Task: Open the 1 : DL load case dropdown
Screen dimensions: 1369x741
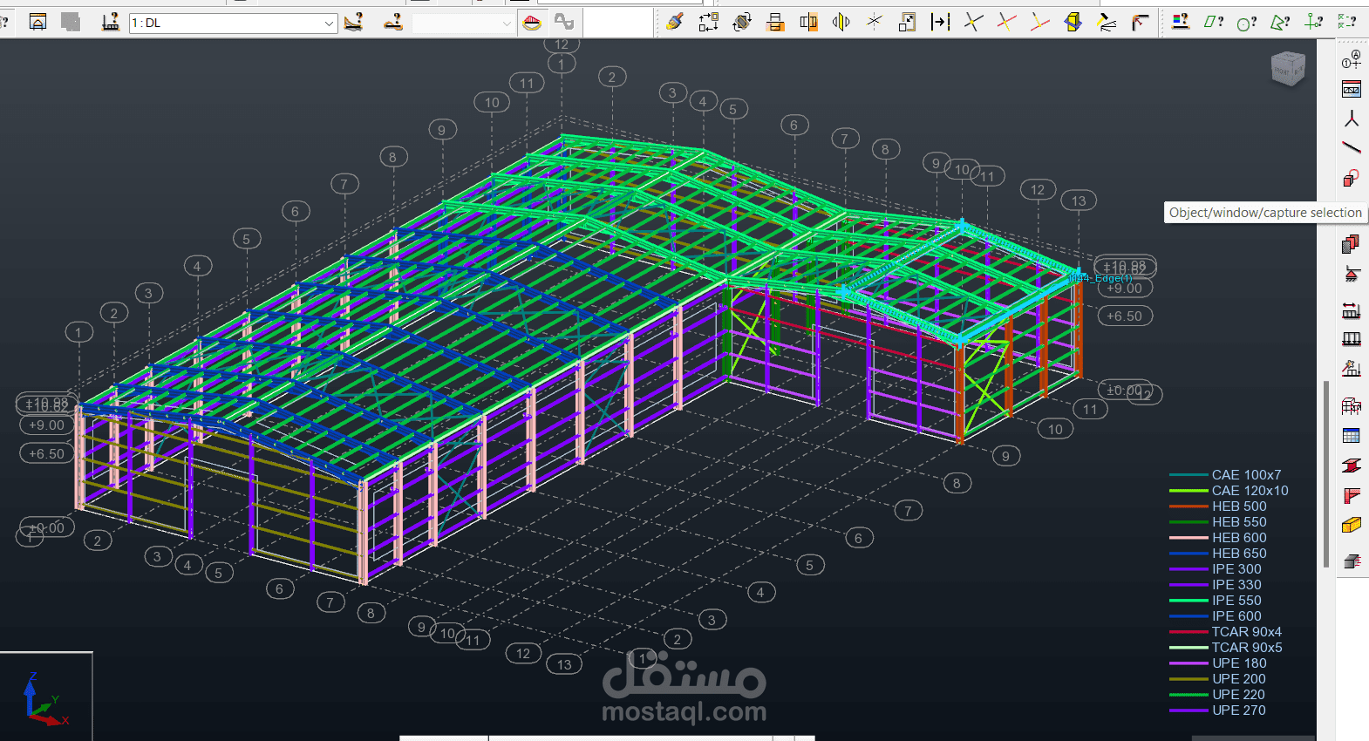Action: pos(233,23)
